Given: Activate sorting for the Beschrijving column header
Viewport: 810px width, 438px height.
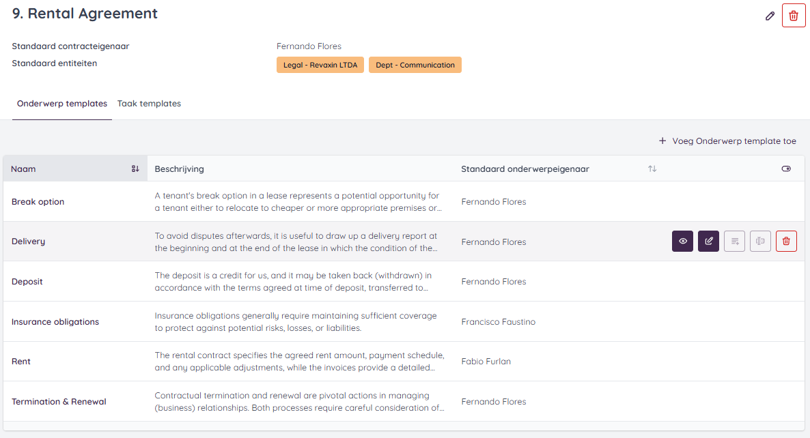Looking at the screenshot, I should click(x=178, y=169).
